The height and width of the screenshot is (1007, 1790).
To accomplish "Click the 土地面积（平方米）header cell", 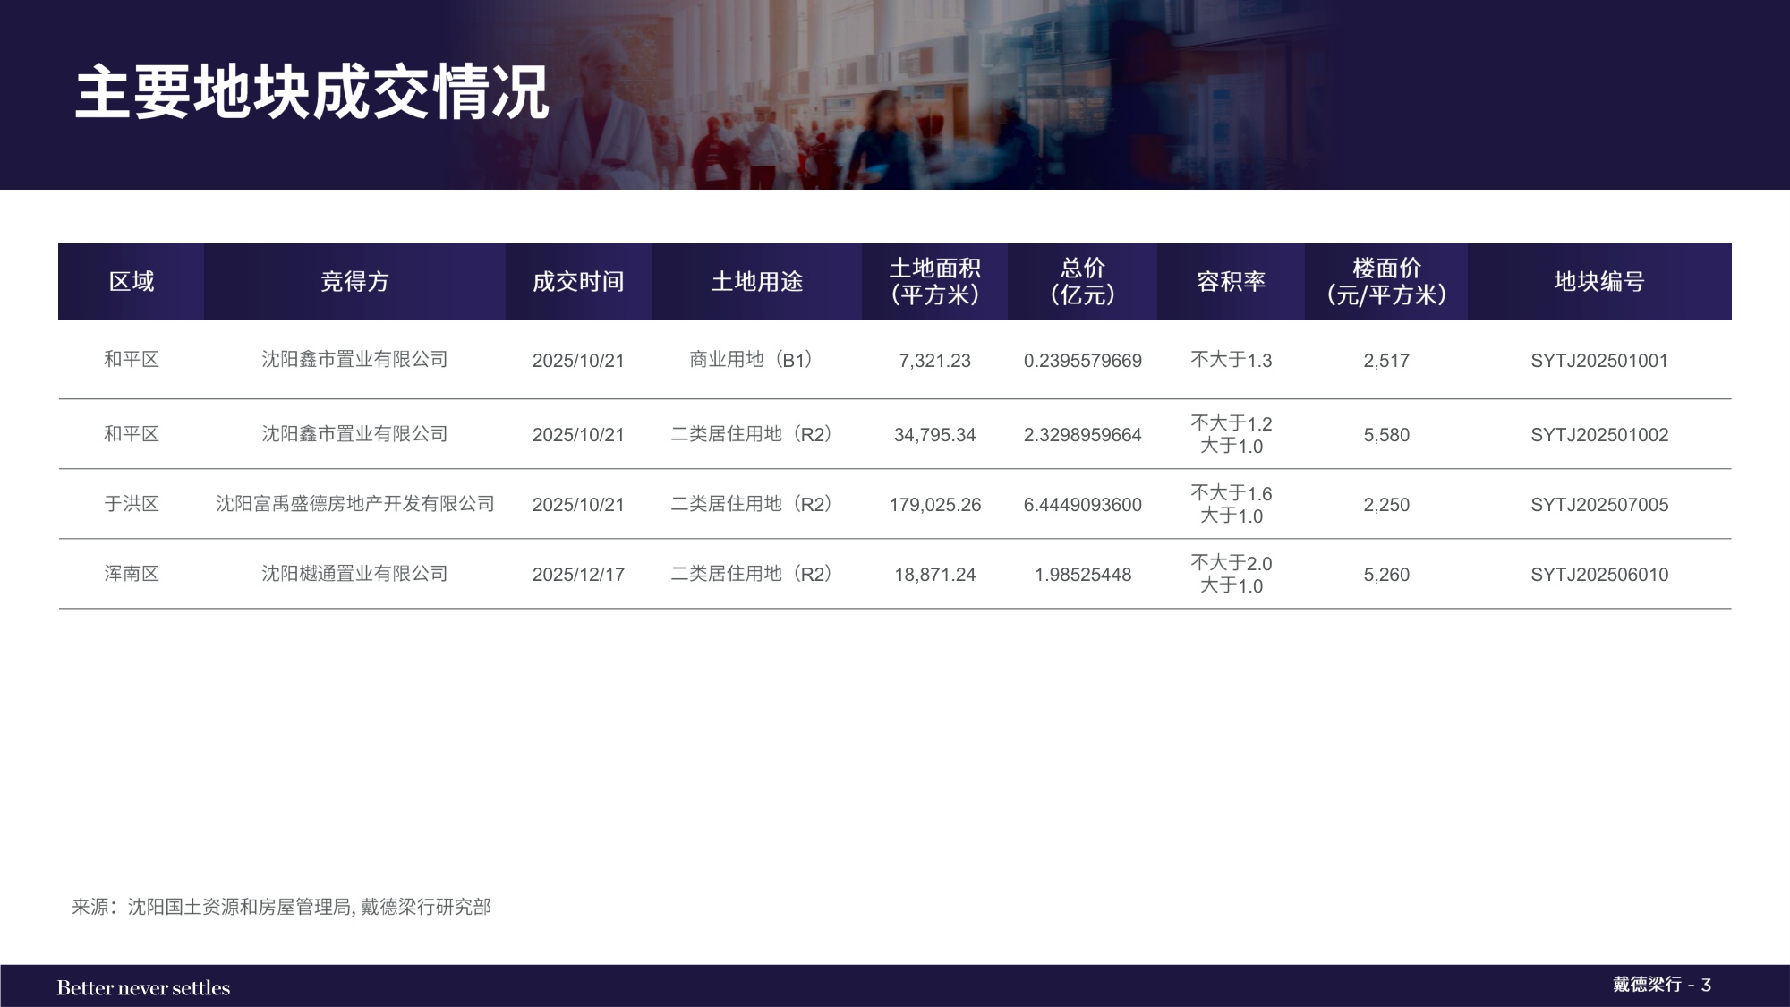I will 936,281.
